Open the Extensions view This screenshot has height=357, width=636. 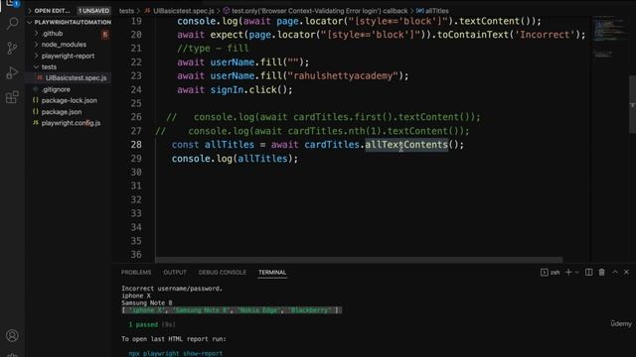(x=12, y=97)
